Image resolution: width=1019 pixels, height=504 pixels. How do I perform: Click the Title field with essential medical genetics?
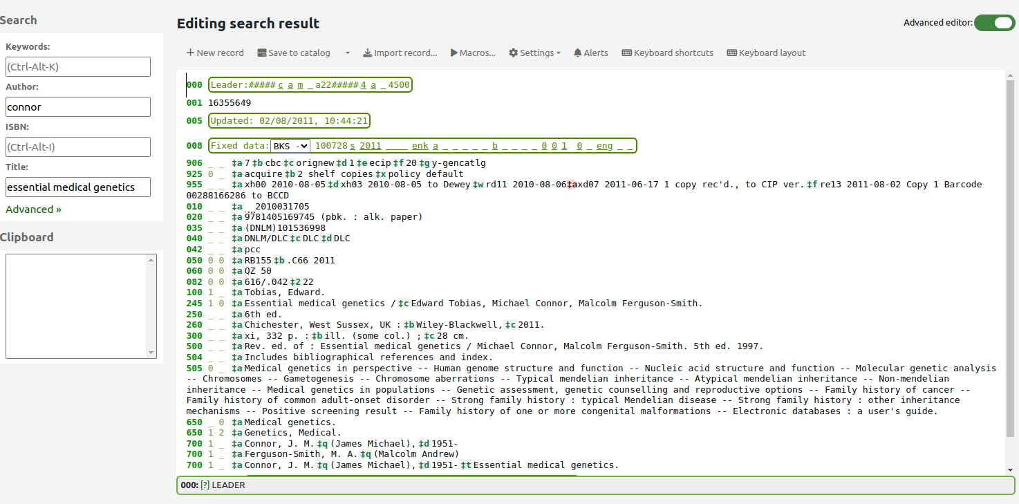[77, 187]
